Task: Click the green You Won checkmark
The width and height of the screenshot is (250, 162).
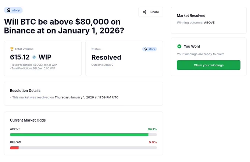Action: 179,46
